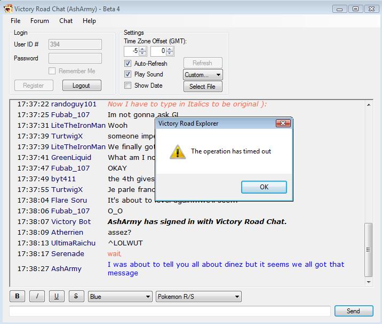Click the Logout button
This screenshot has width=382, height=324.
coord(81,86)
